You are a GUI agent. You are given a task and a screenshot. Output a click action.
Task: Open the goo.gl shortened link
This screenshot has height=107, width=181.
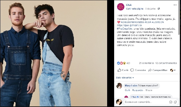(129, 25)
